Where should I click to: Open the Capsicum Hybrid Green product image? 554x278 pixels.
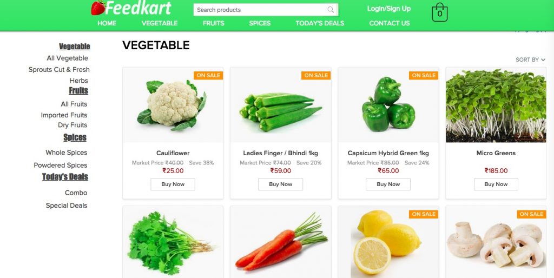click(x=388, y=105)
